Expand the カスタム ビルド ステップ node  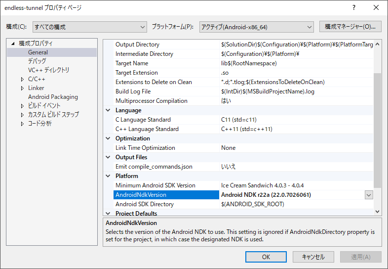22,115
